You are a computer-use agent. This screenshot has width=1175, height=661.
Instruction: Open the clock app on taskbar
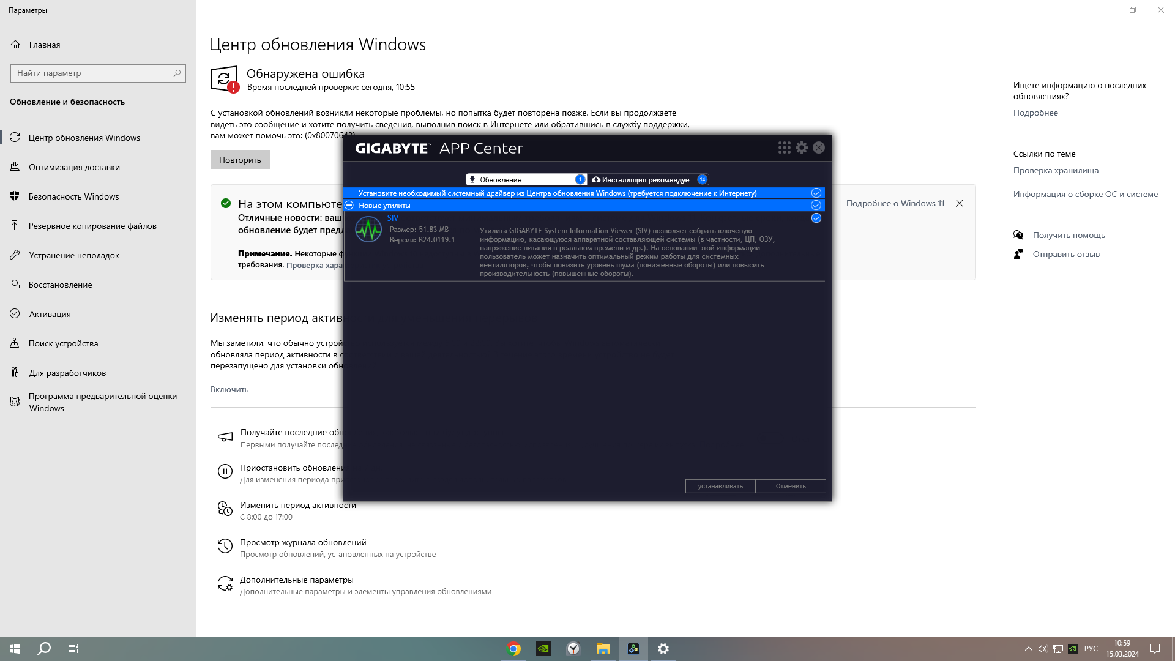[573, 649]
